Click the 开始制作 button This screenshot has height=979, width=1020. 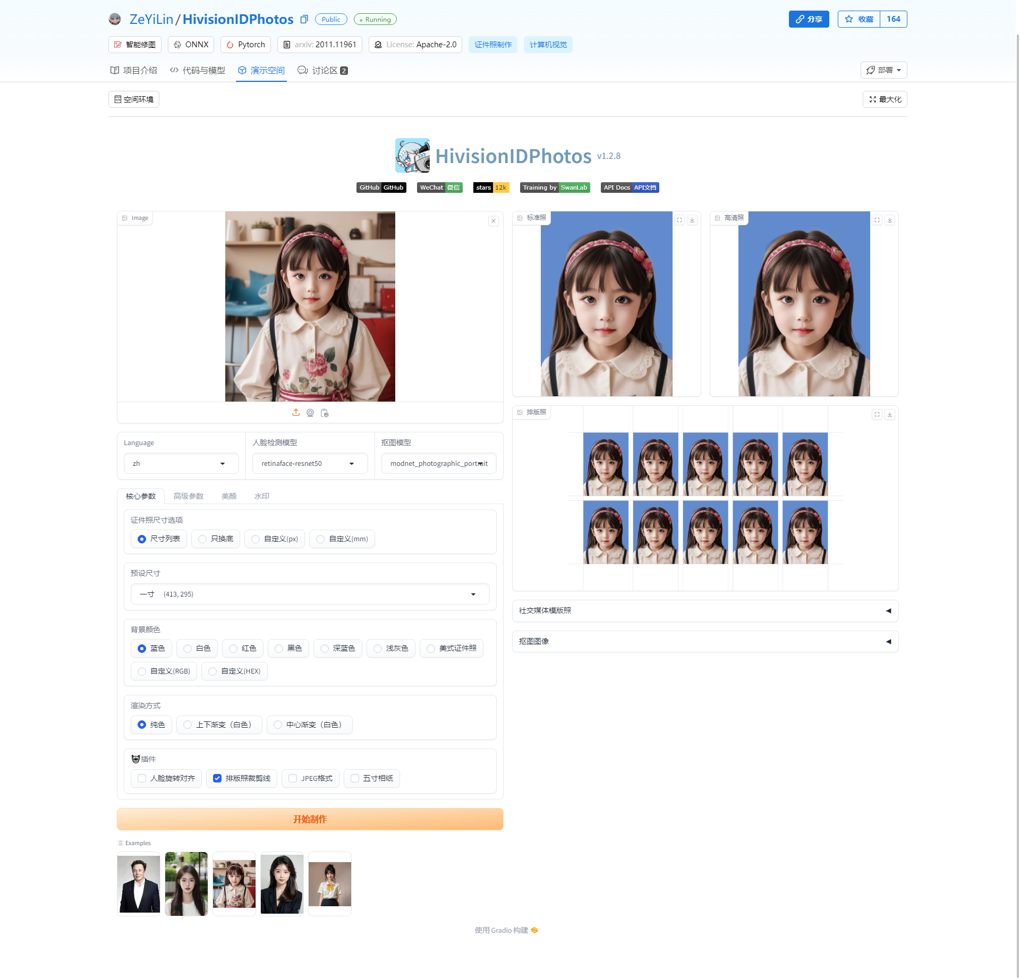click(x=310, y=819)
